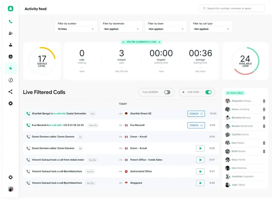Viewport: 272px width, 200px height.
Task: Click the average waiting time 00:36
Action: coord(200,53)
